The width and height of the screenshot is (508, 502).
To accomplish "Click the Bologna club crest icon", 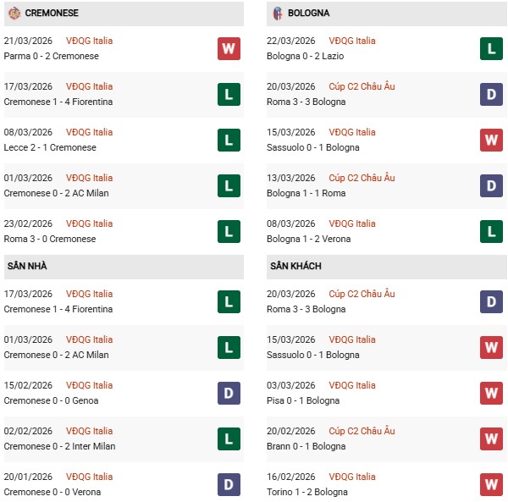I will [x=277, y=14].
